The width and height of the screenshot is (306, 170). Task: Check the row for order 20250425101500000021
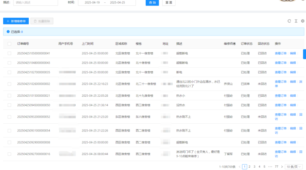(x=9, y=96)
